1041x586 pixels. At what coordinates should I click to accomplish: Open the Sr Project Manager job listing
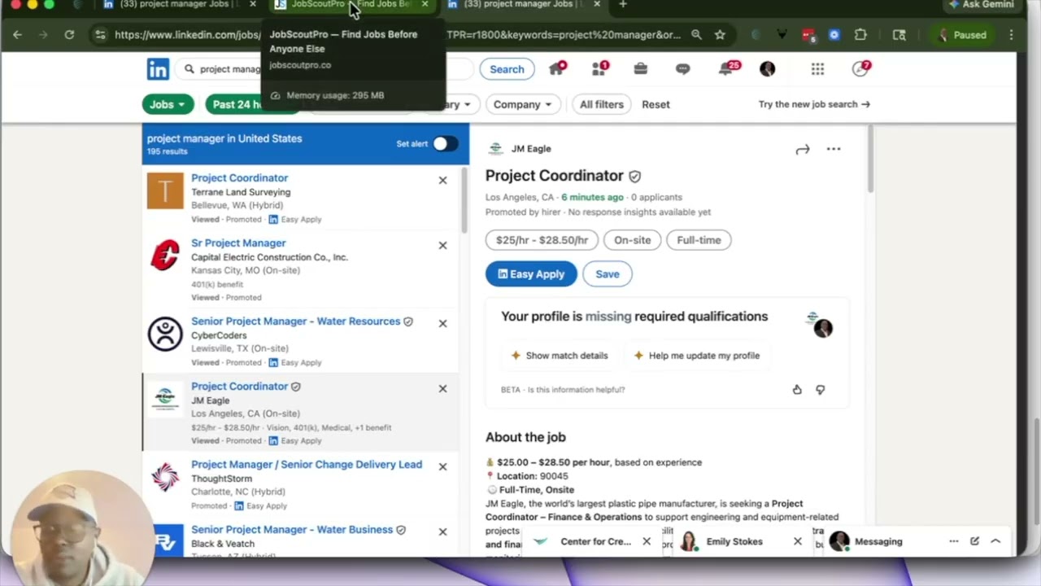point(238,243)
